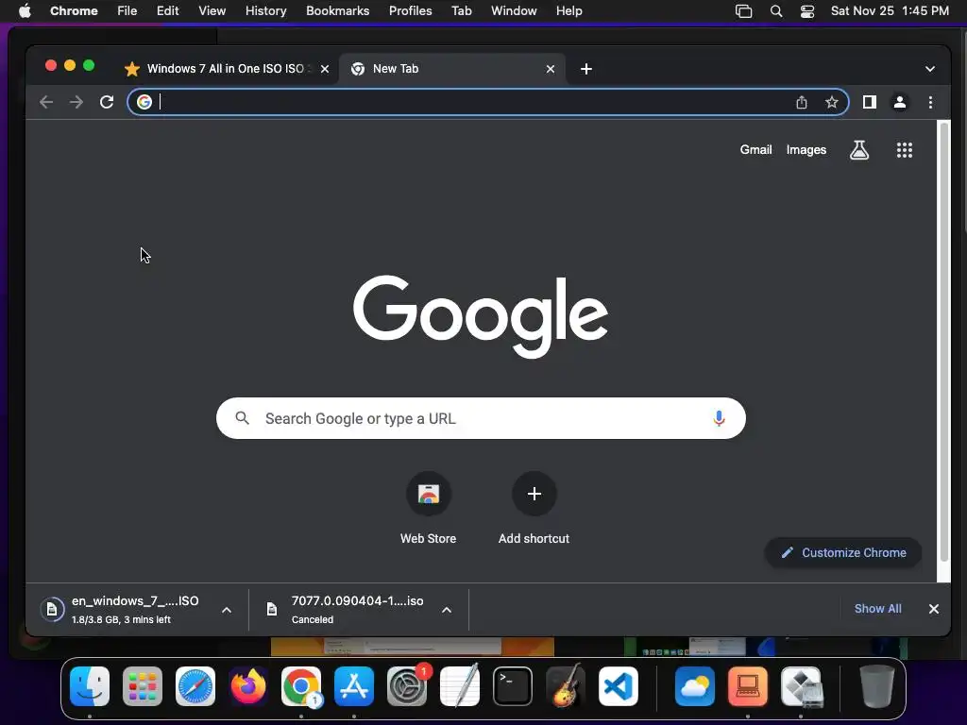967x725 pixels.
Task: Open the Google apps grid
Action: coord(904,150)
